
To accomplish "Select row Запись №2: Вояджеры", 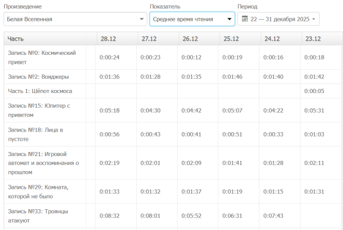I will (172, 77).
